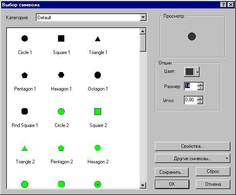Increase the Угол value with up arrow
The width and height of the screenshot is (236, 195).
[200, 99]
